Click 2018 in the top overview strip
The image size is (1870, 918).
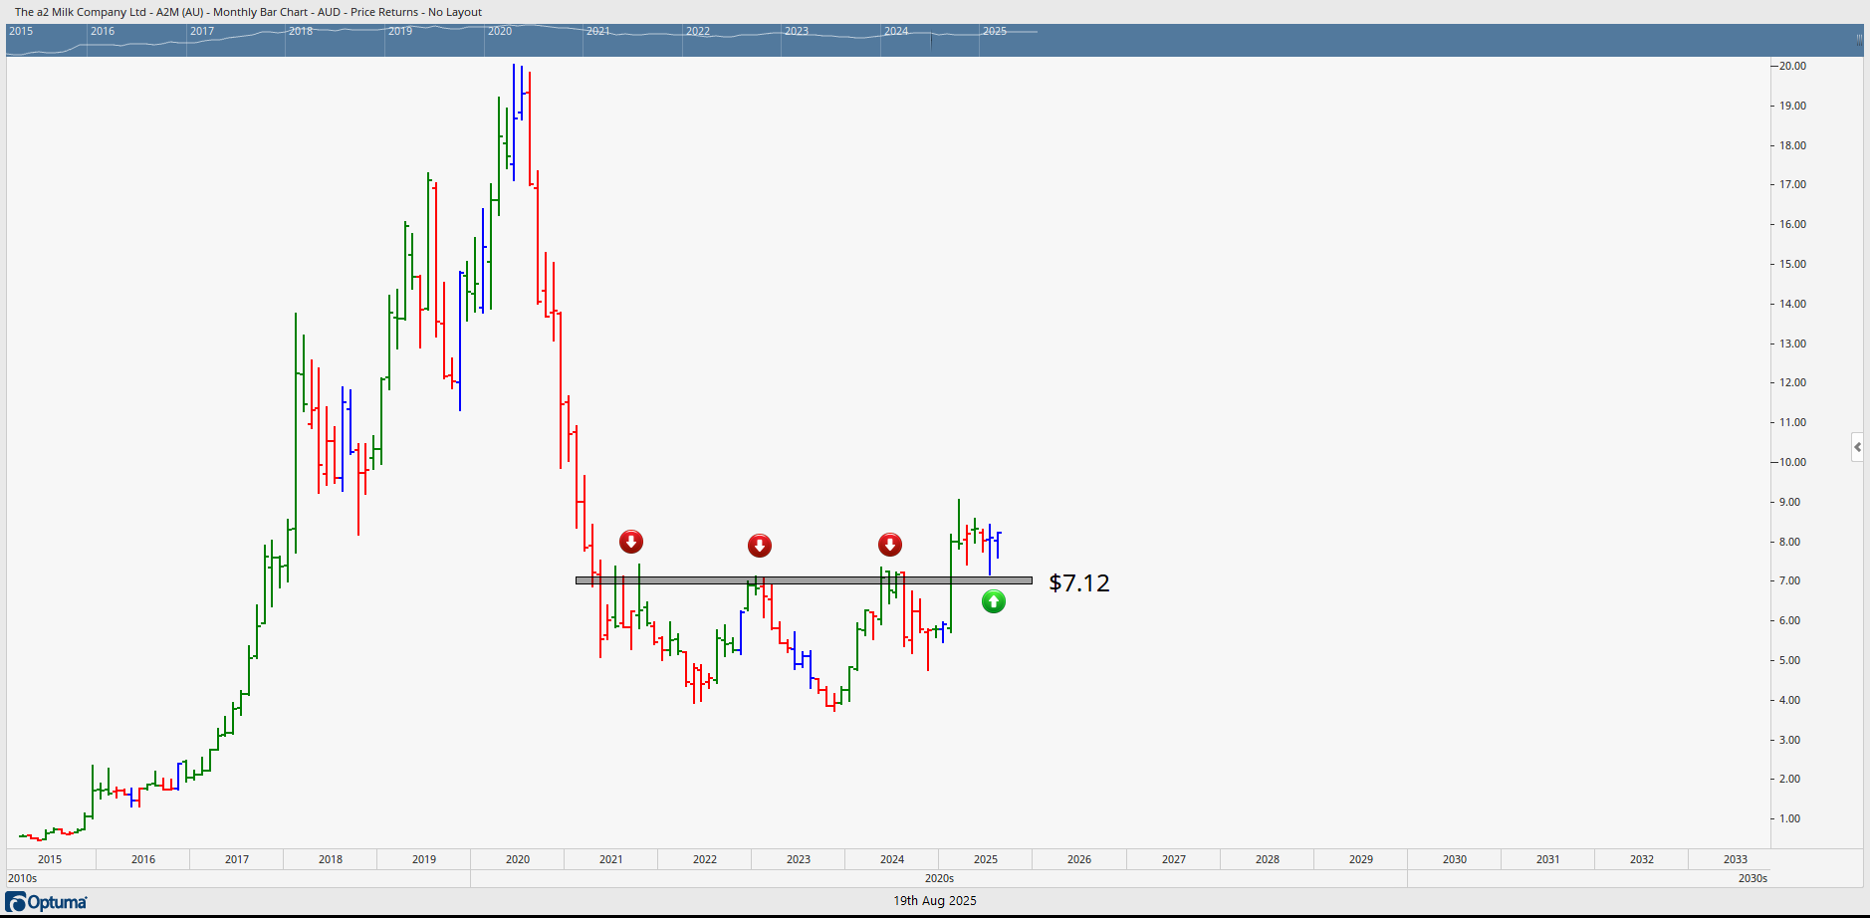coord(301,31)
